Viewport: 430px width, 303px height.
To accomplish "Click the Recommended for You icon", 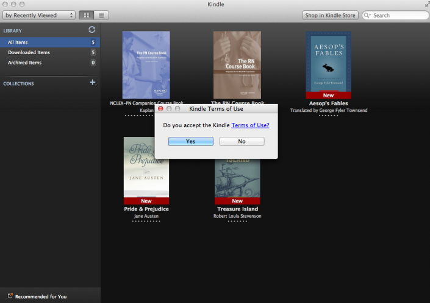I will (10, 296).
